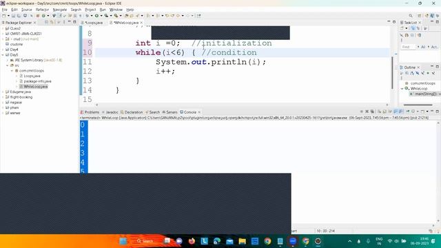Open the Source menu
This screenshot has width=441, height=248.
coord(27,10)
